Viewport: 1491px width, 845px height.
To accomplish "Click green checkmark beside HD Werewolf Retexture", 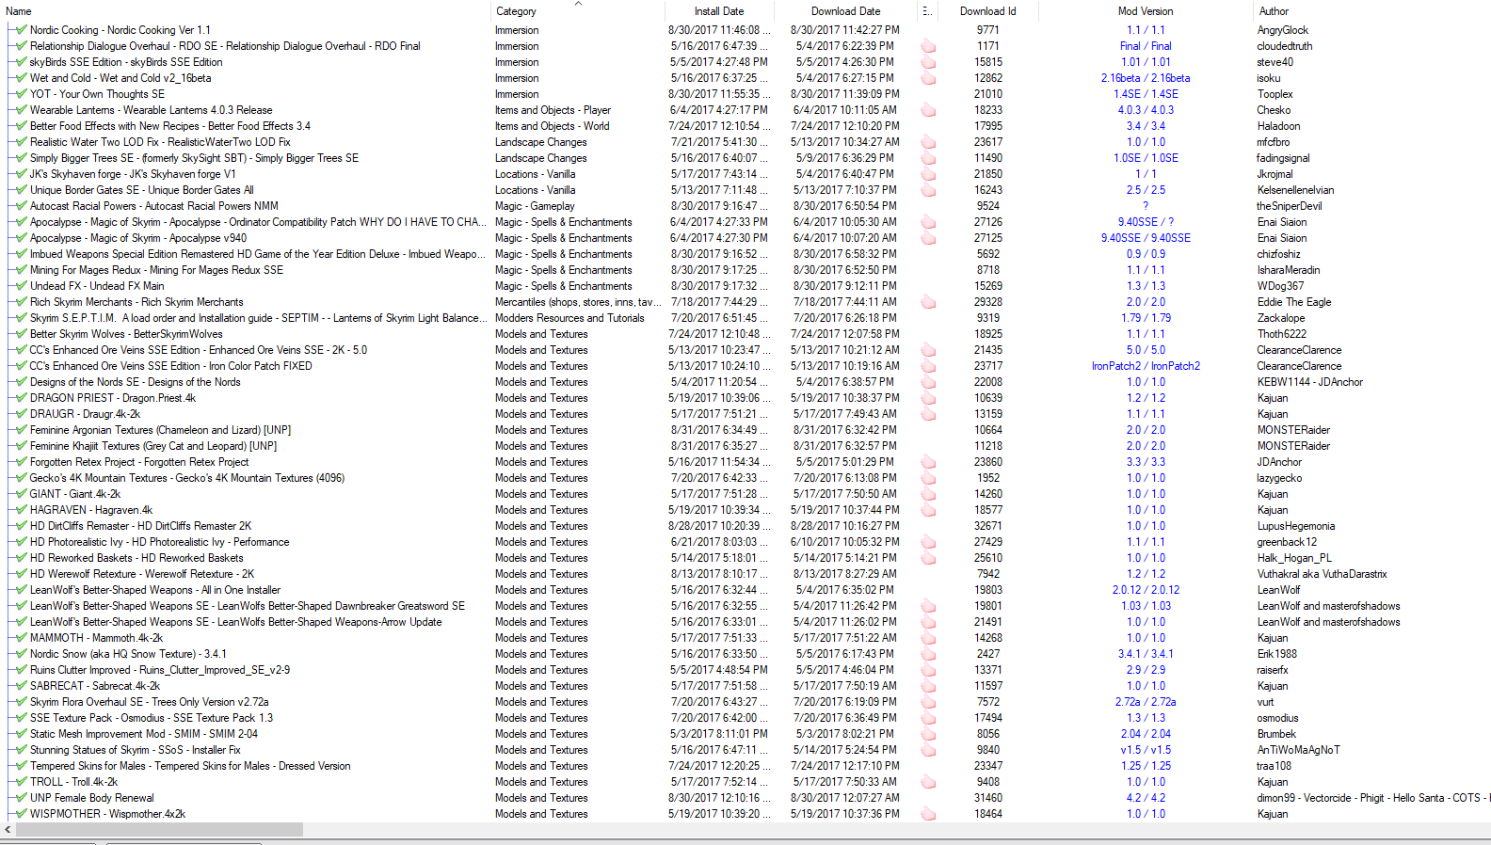I will [x=21, y=574].
